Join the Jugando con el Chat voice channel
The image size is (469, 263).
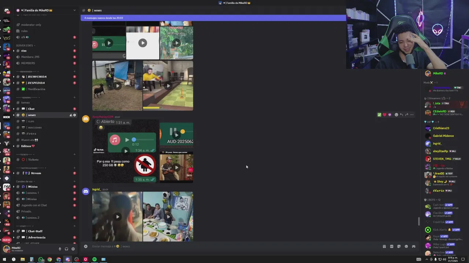pyautogui.click(x=45, y=205)
